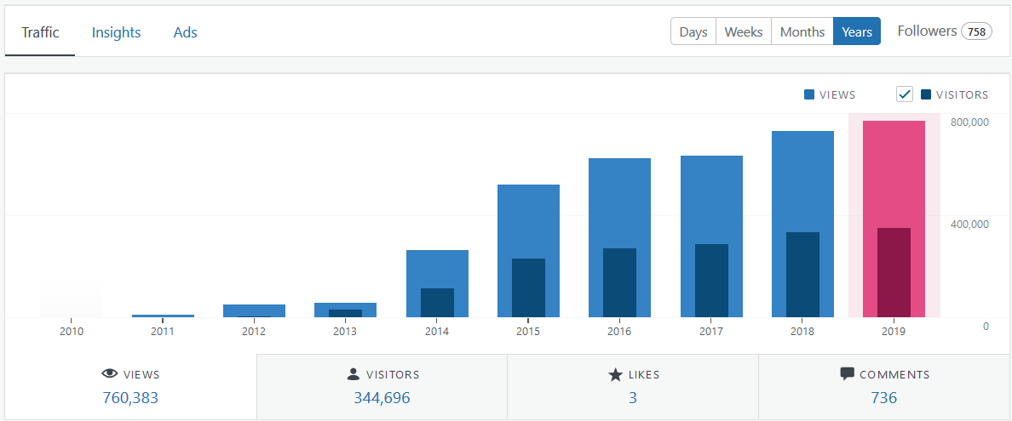This screenshot has width=1012, height=421.
Task: Select the Traffic tab
Action: [x=40, y=32]
